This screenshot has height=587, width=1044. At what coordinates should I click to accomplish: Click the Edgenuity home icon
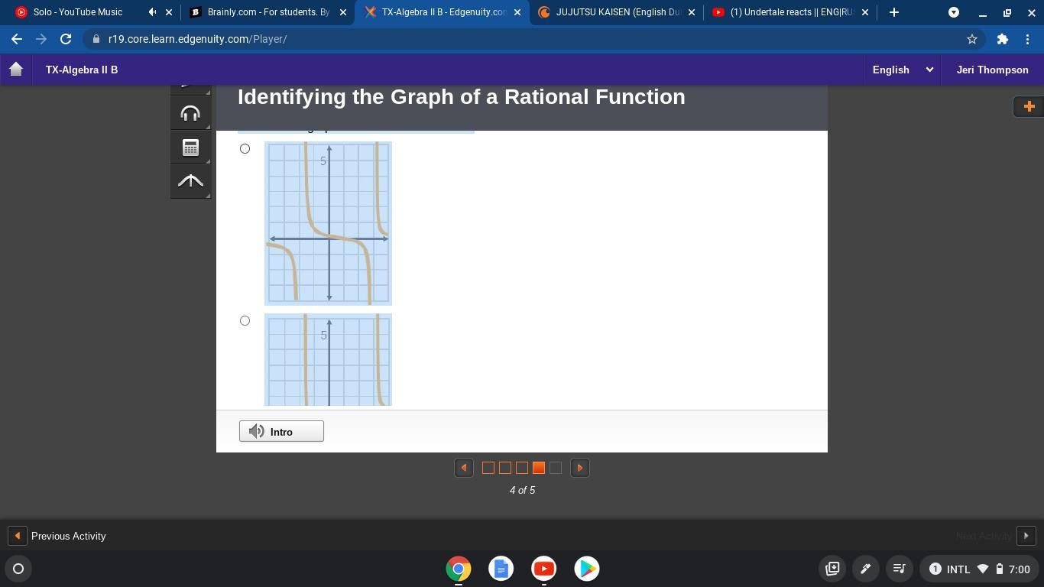click(16, 70)
